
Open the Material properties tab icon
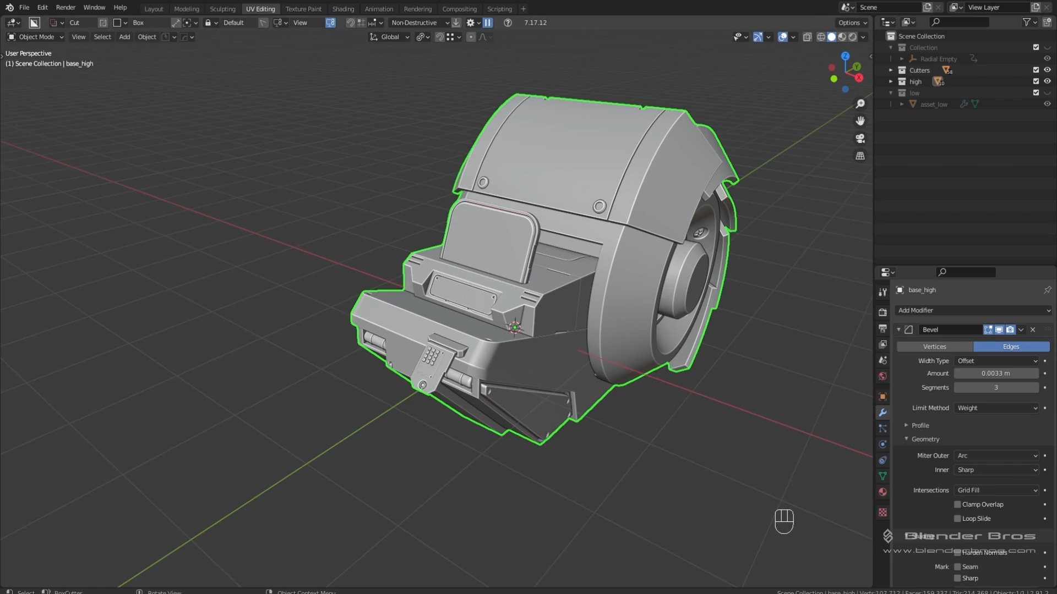click(x=882, y=492)
